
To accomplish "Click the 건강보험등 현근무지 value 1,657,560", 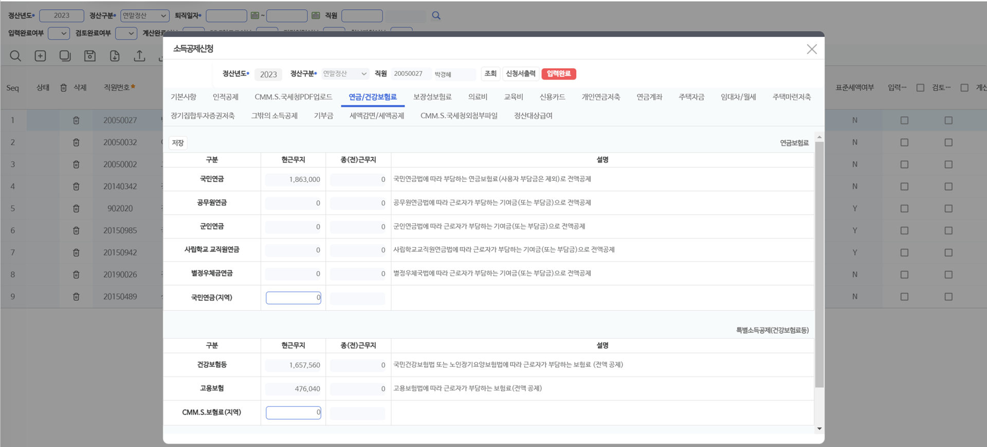I will [x=293, y=365].
